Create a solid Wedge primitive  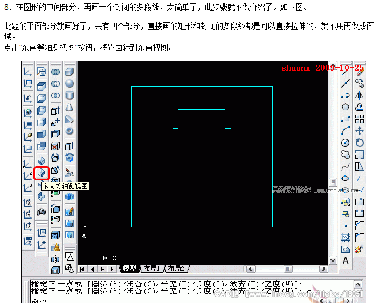(x=70, y=119)
